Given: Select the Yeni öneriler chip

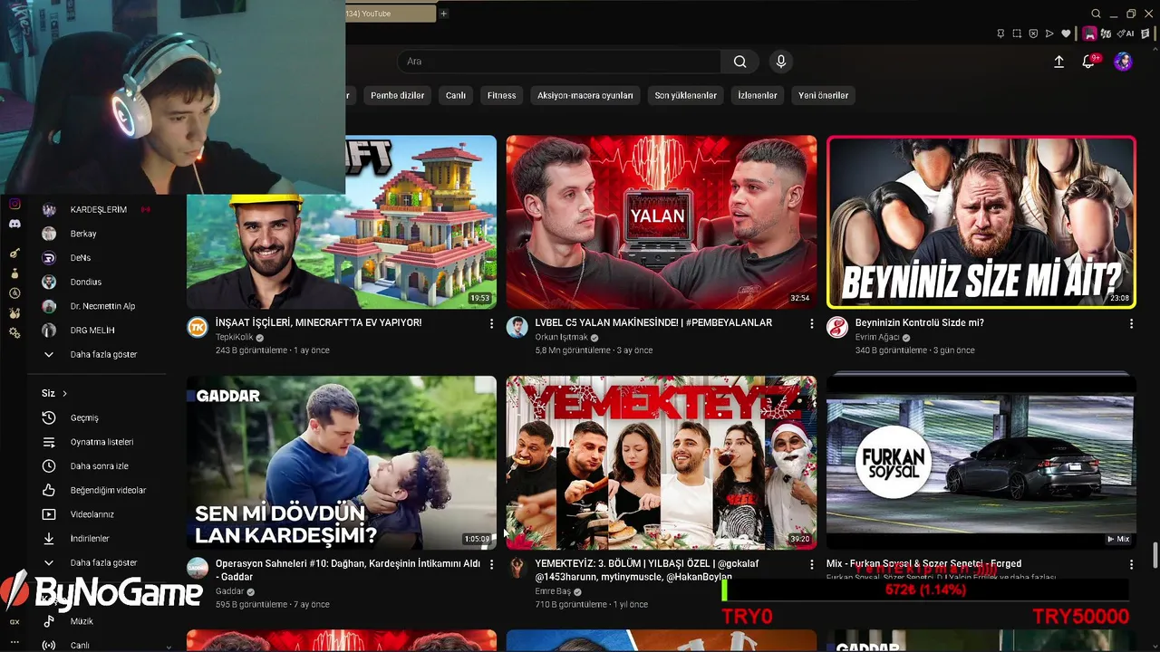Looking at the screenshot, I should (x=824, y=95).
